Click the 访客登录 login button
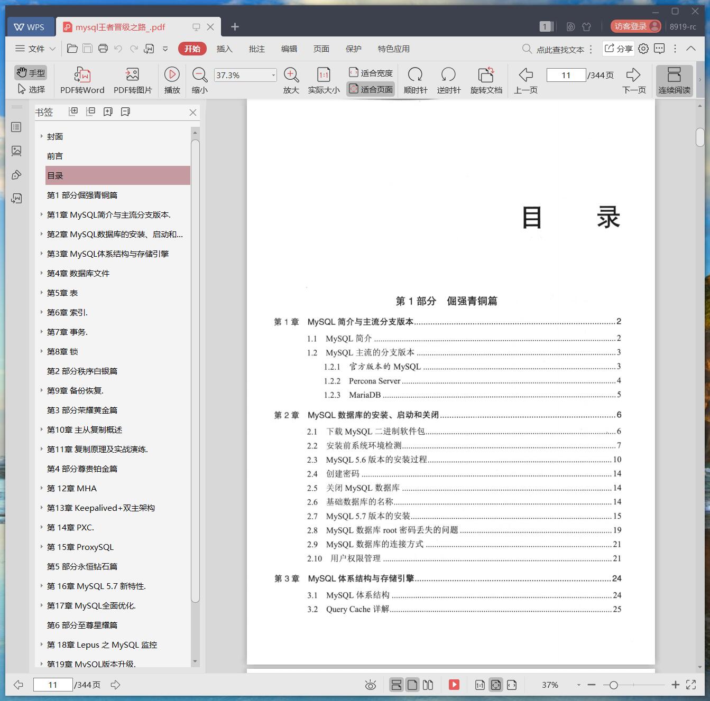The height and width of the screenshot is (701, 710). (x=636, y=26)
